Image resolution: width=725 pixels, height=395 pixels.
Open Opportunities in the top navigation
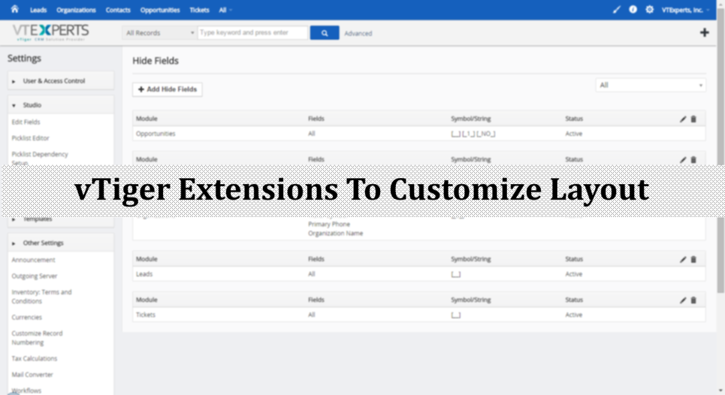[160, 10]
